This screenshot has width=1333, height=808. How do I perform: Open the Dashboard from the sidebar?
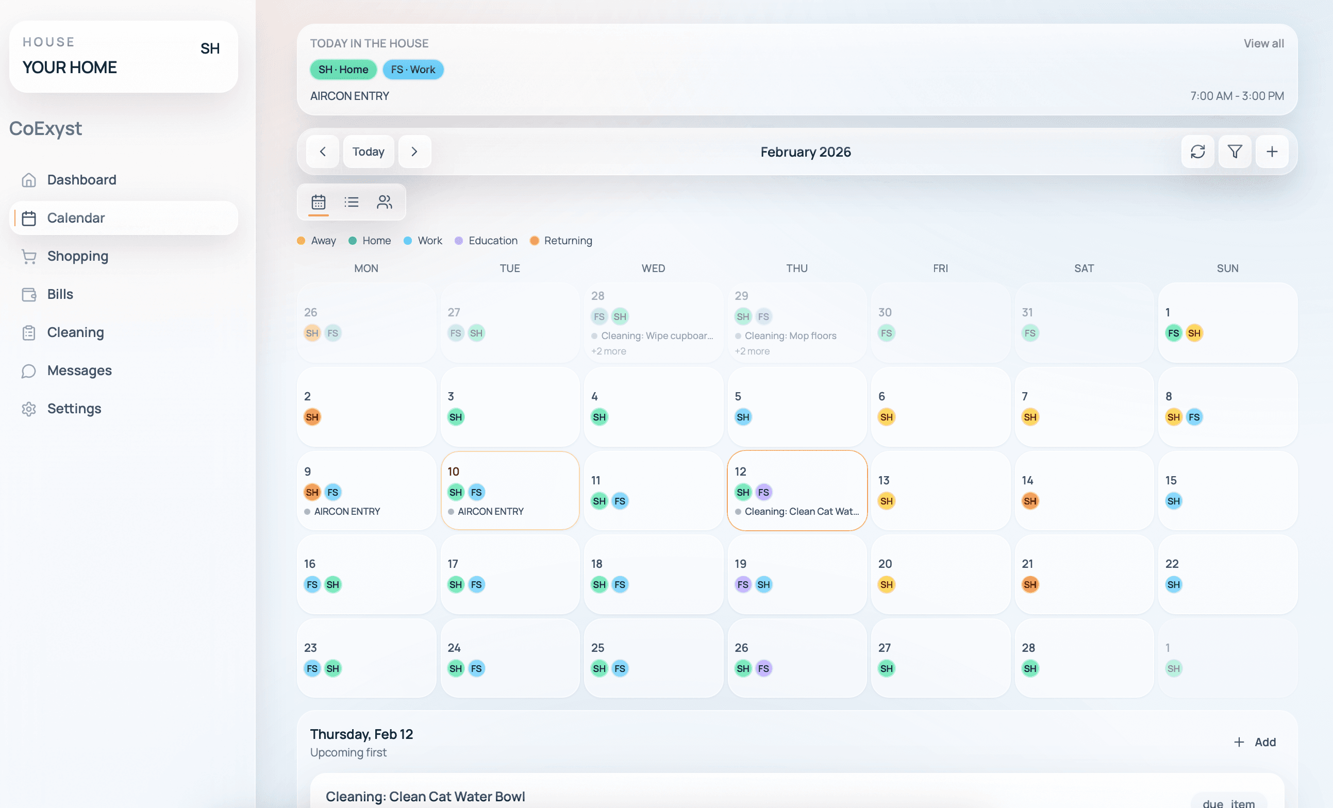(81, 179)
